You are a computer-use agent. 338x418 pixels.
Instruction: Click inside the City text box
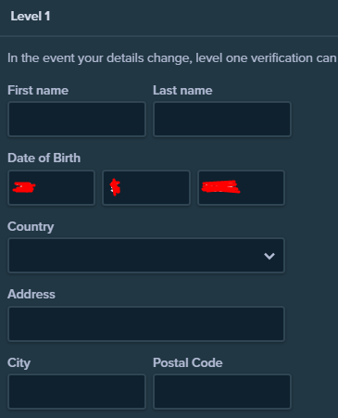pos(77,392)
